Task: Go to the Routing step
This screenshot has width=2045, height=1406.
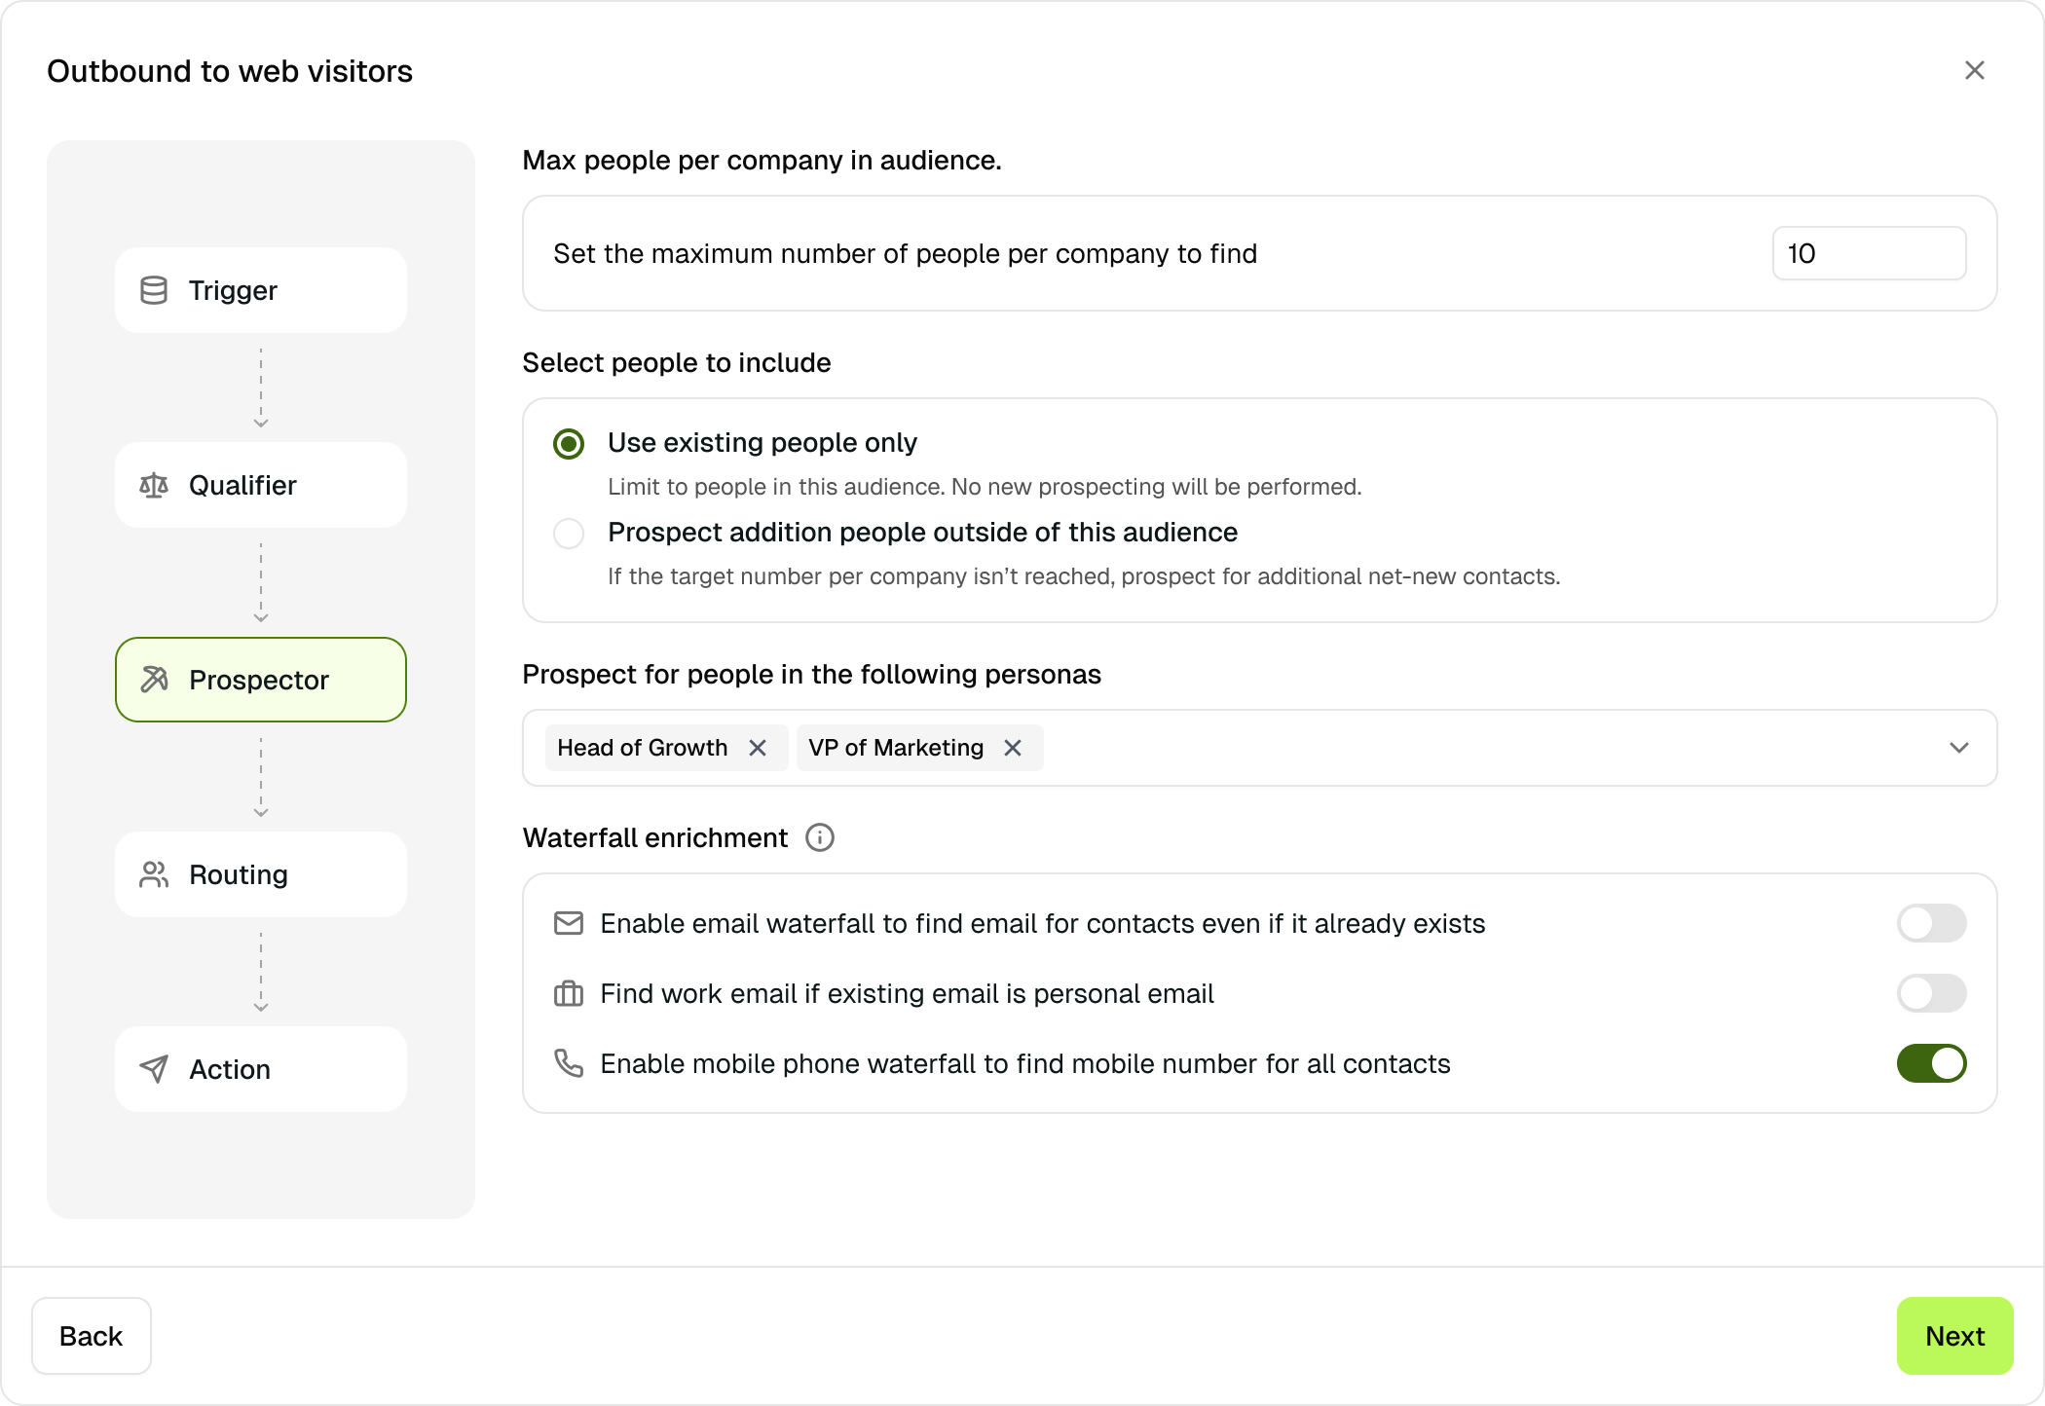Action: pos(261,874)
